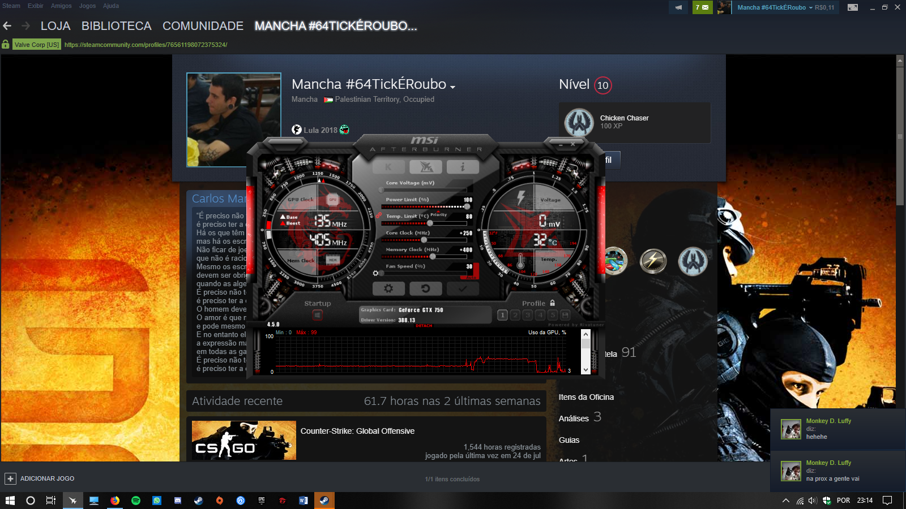Adjust the Memory Clock slider handle
Image resolution: width=906 pixels, height=509 pixels.
pyautogui.click(x=433, y=256)
